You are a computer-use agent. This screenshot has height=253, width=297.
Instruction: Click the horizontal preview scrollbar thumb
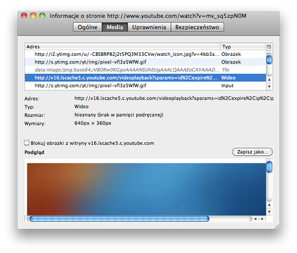[120, 219]
